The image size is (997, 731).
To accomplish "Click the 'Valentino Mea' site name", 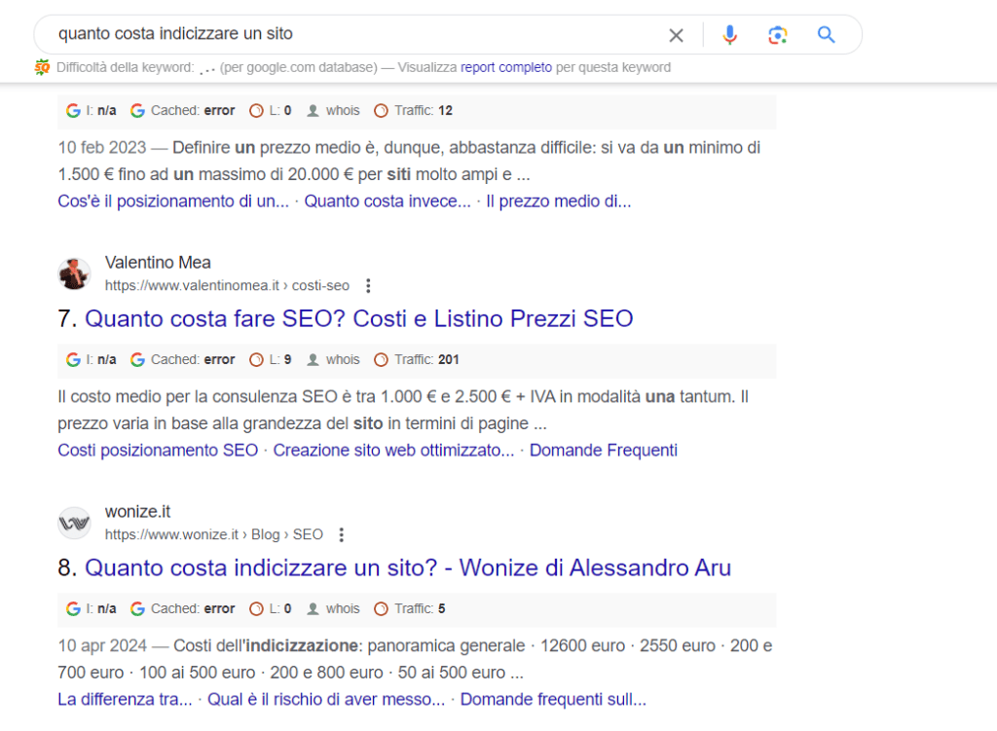I will (x=158, y=263).
